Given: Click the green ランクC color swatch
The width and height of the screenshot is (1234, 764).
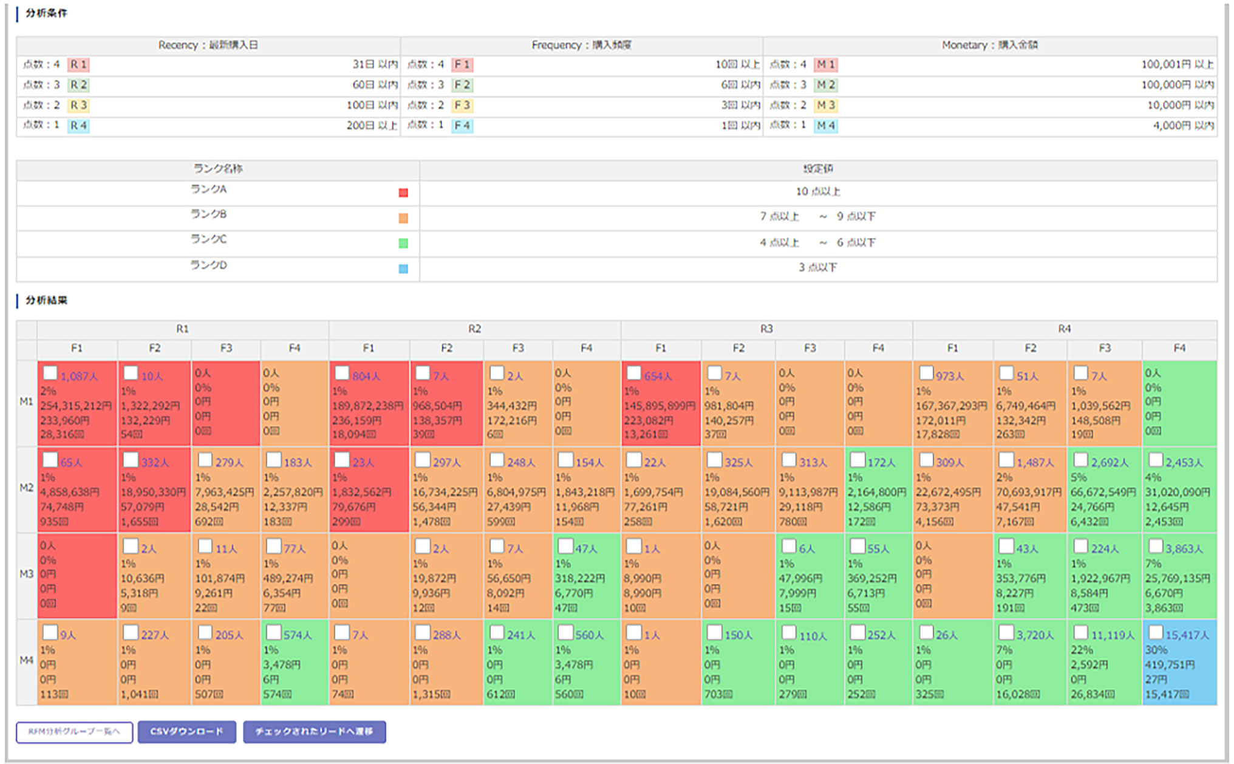Looking at the screenshot, I should pos(403,244).
